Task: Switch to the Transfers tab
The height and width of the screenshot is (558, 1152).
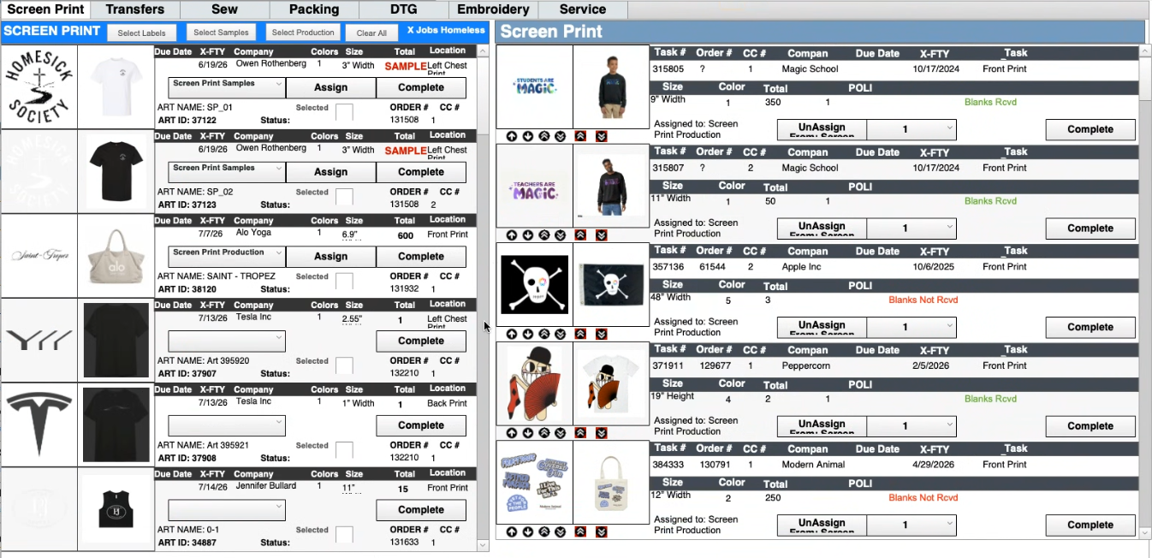Action: point(135,9)
